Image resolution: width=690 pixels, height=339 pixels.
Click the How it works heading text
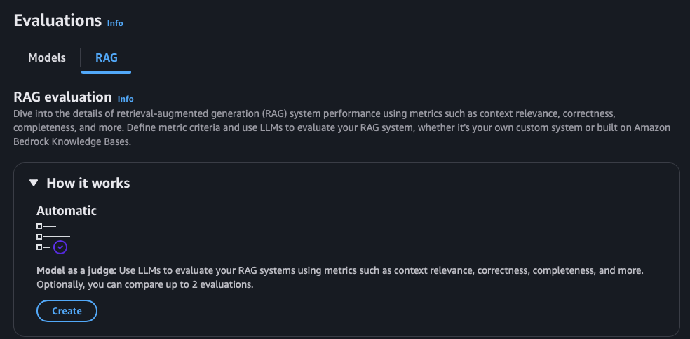pyautogui.click(x=88, y=183)
